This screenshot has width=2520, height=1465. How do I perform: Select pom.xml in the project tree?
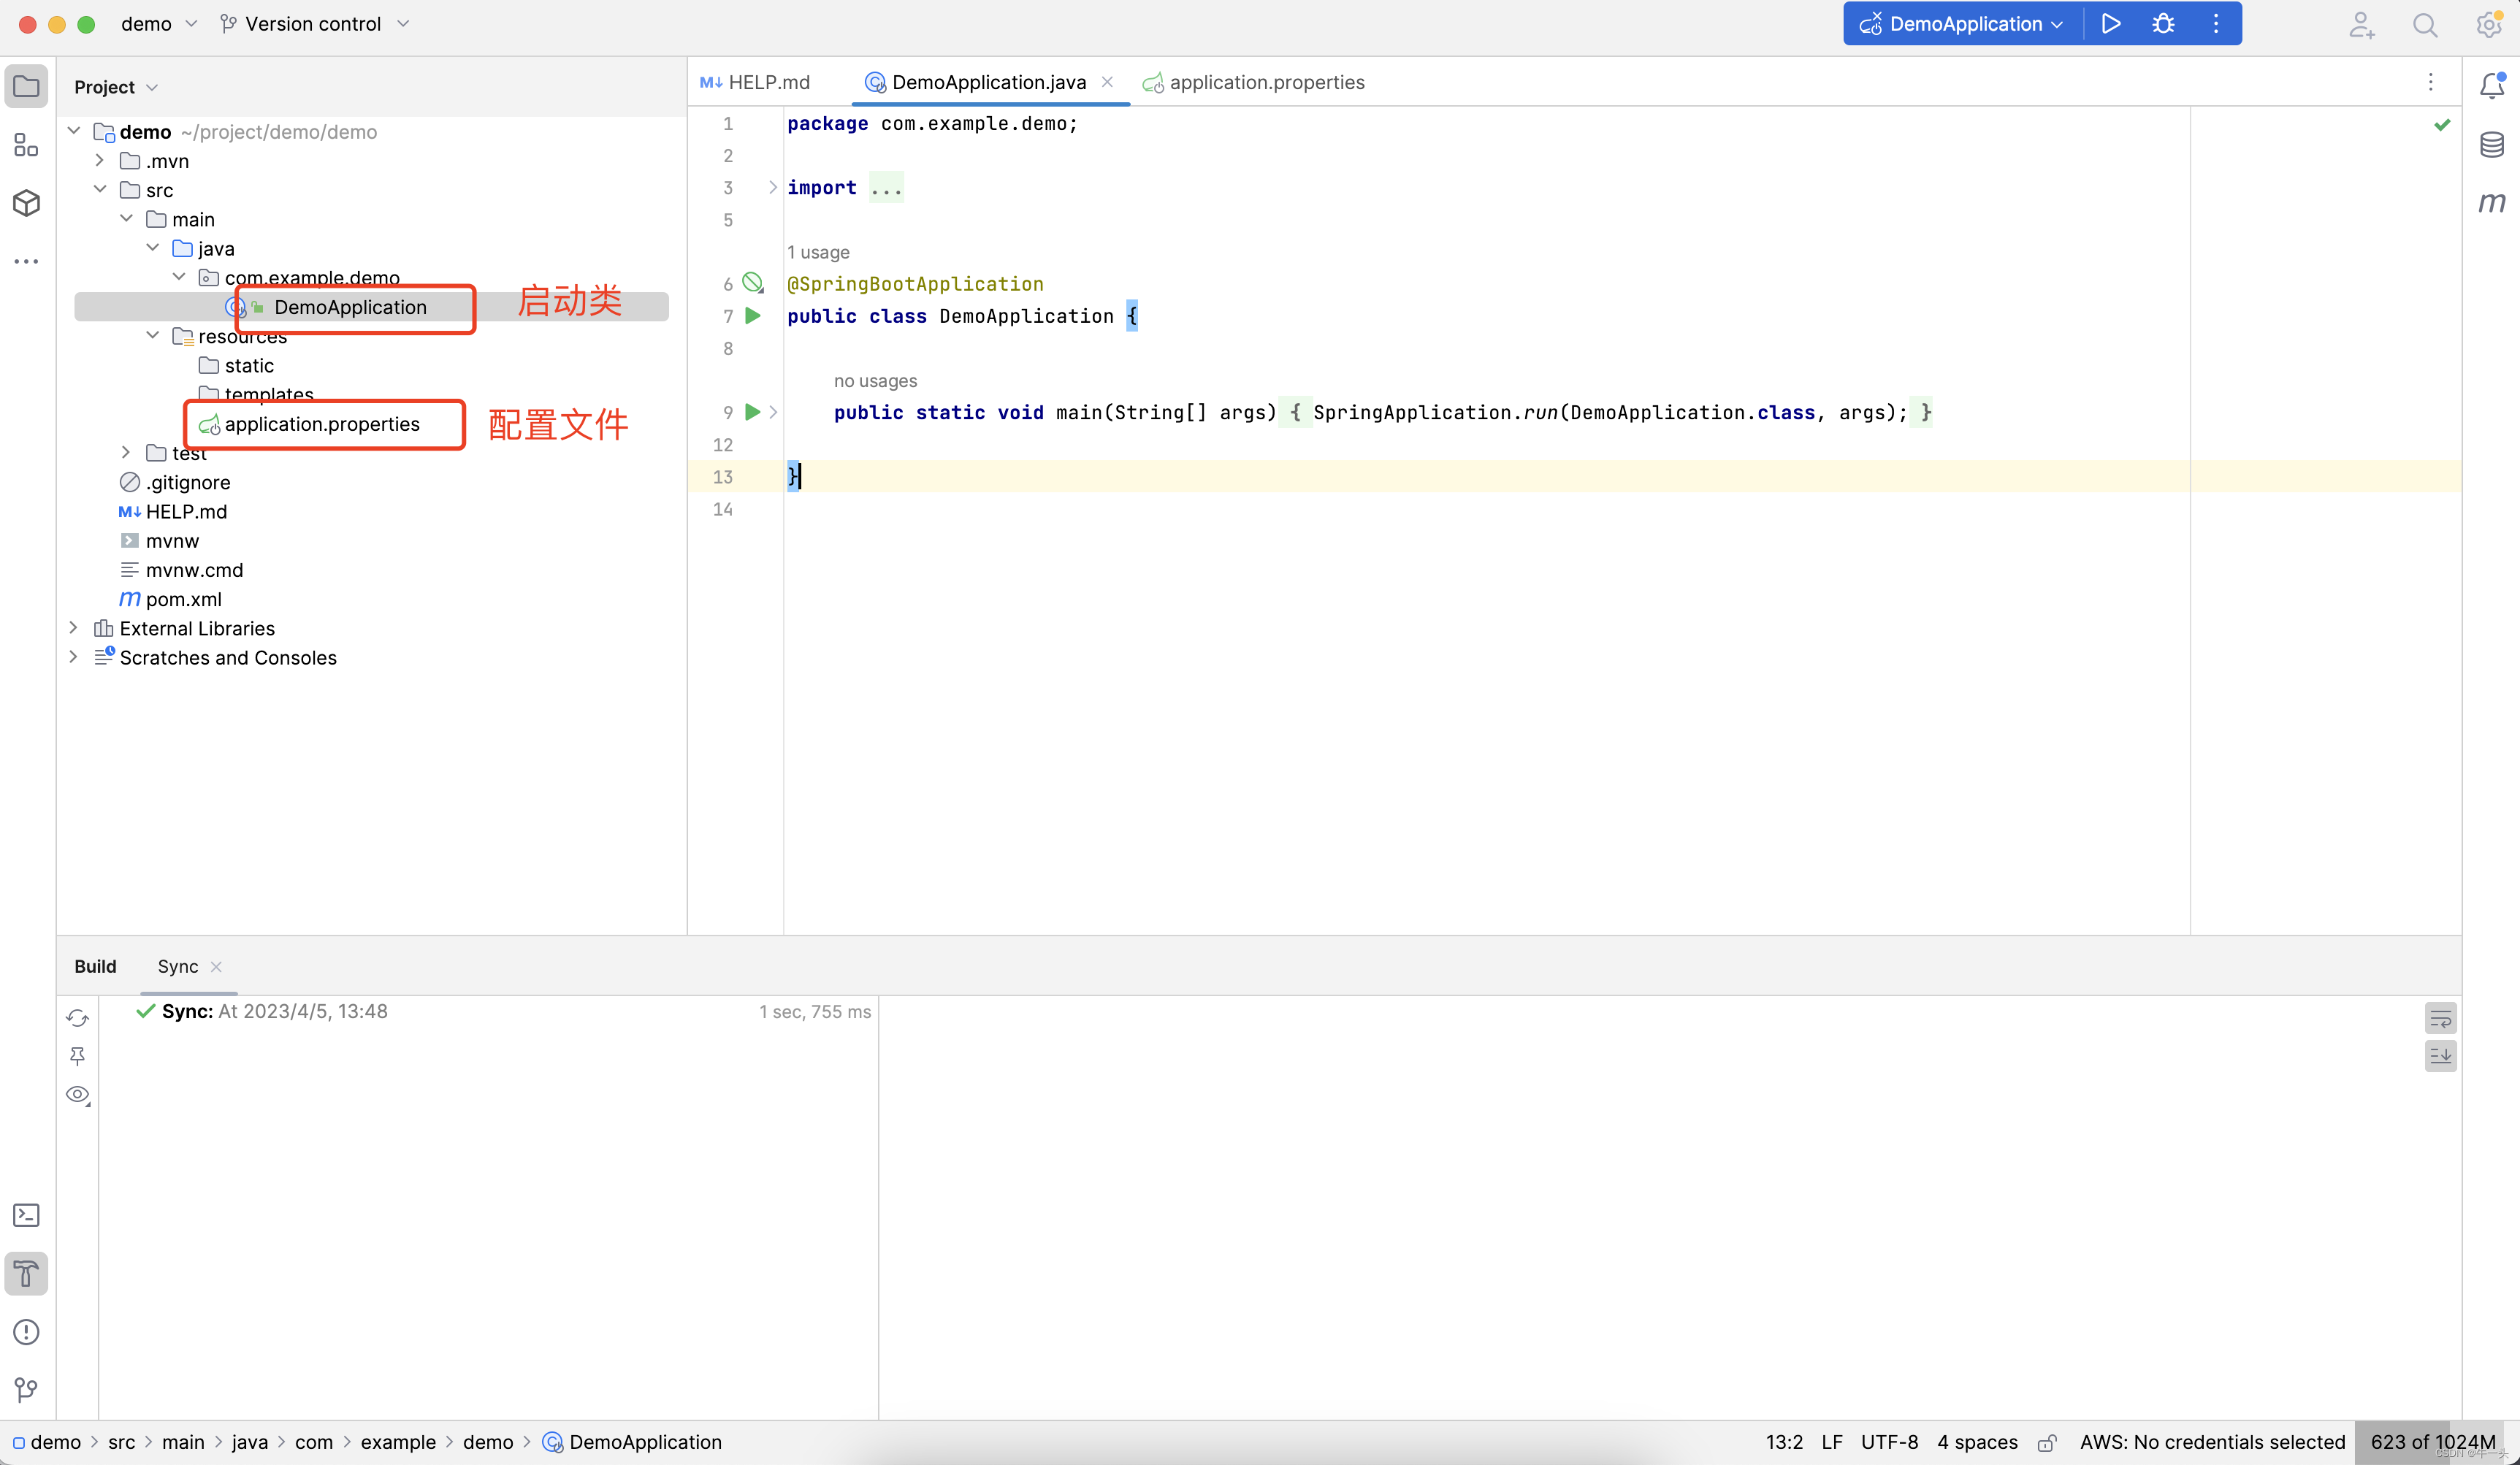click(x=183, y=599)
